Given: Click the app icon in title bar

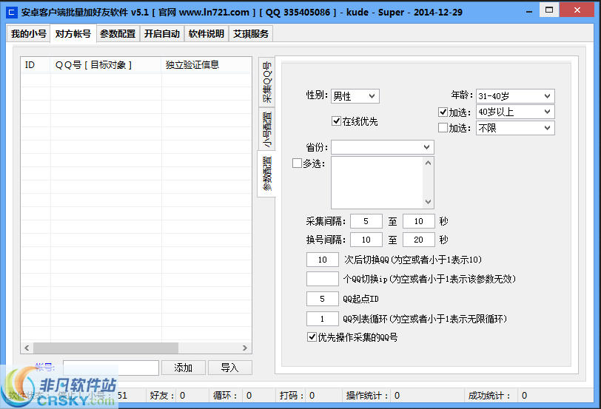Looking at the screenshot, I should 11,13.
